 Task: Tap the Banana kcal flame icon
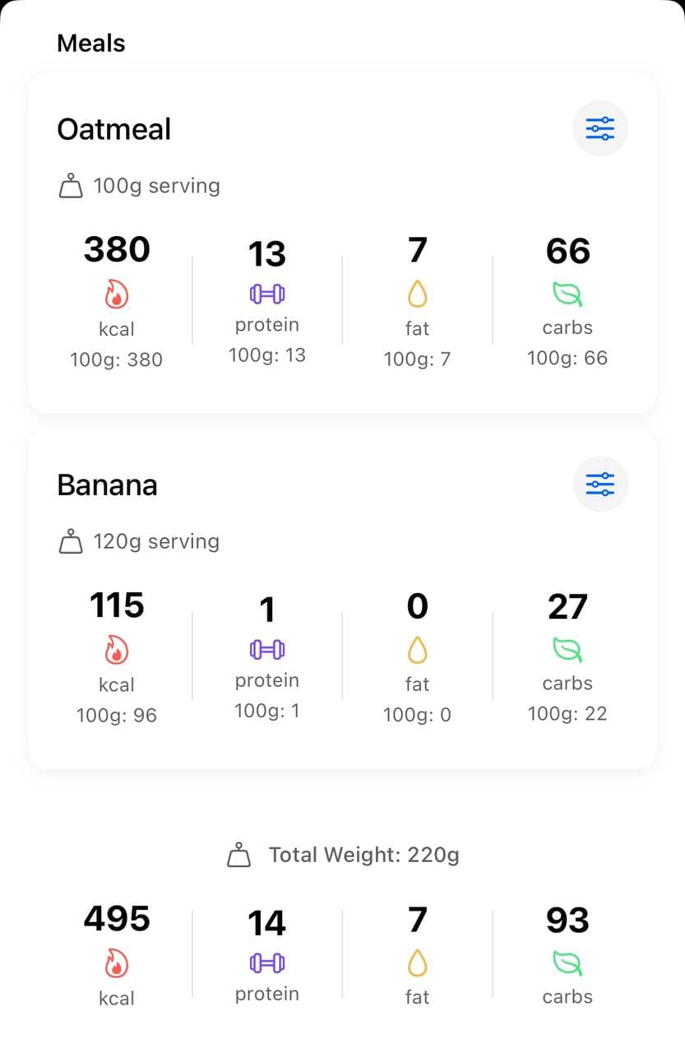pyautogui.click(x=117, y=652)
